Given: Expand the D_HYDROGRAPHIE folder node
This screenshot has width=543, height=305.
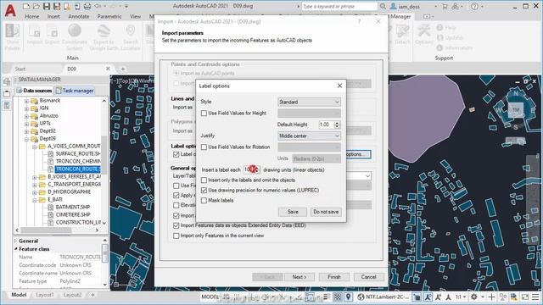Looking at the screenshot, I should coord(35,192).
